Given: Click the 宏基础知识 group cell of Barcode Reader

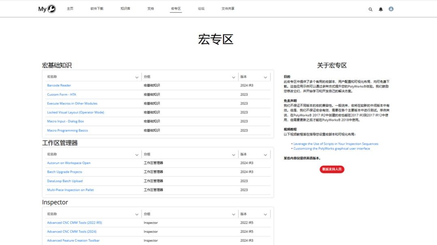Looking at the screenshot, I should pos(152,86).
